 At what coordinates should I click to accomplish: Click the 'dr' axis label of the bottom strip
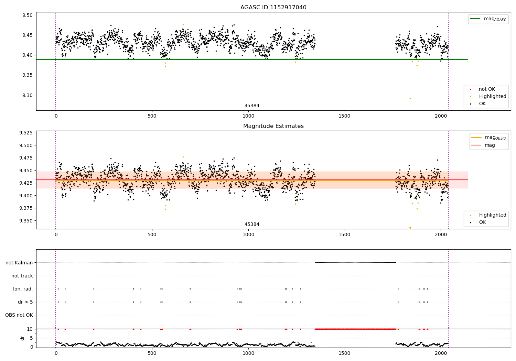click(23, 338)
